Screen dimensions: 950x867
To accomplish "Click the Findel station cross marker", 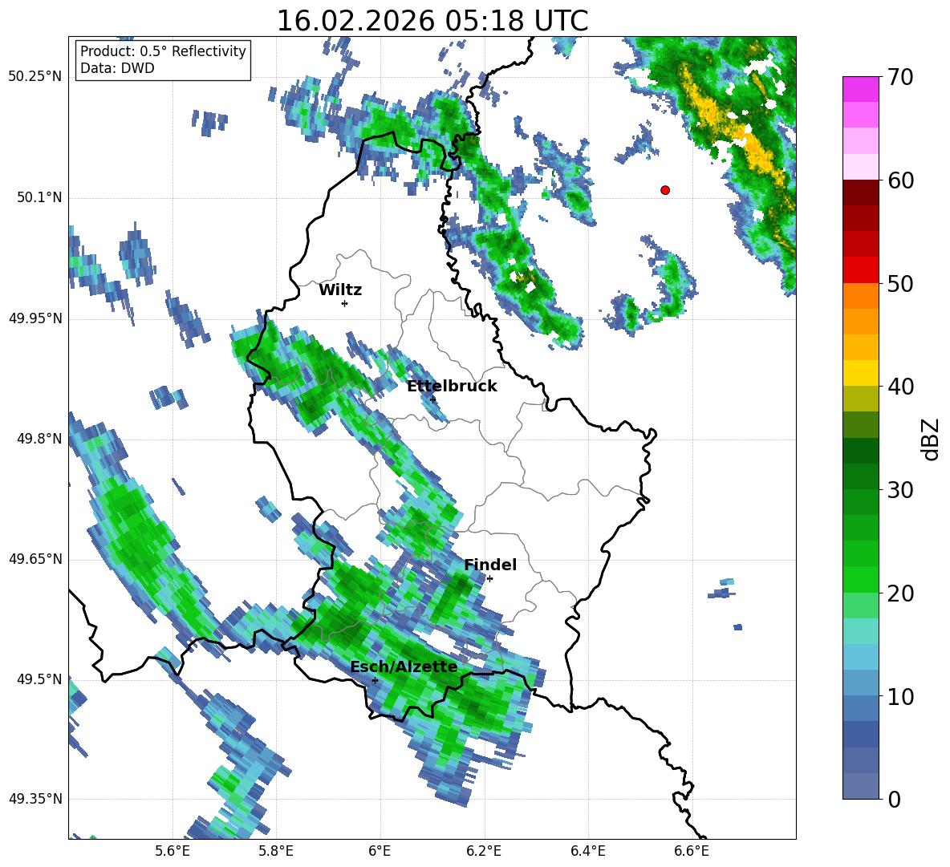I will [489, 579].
